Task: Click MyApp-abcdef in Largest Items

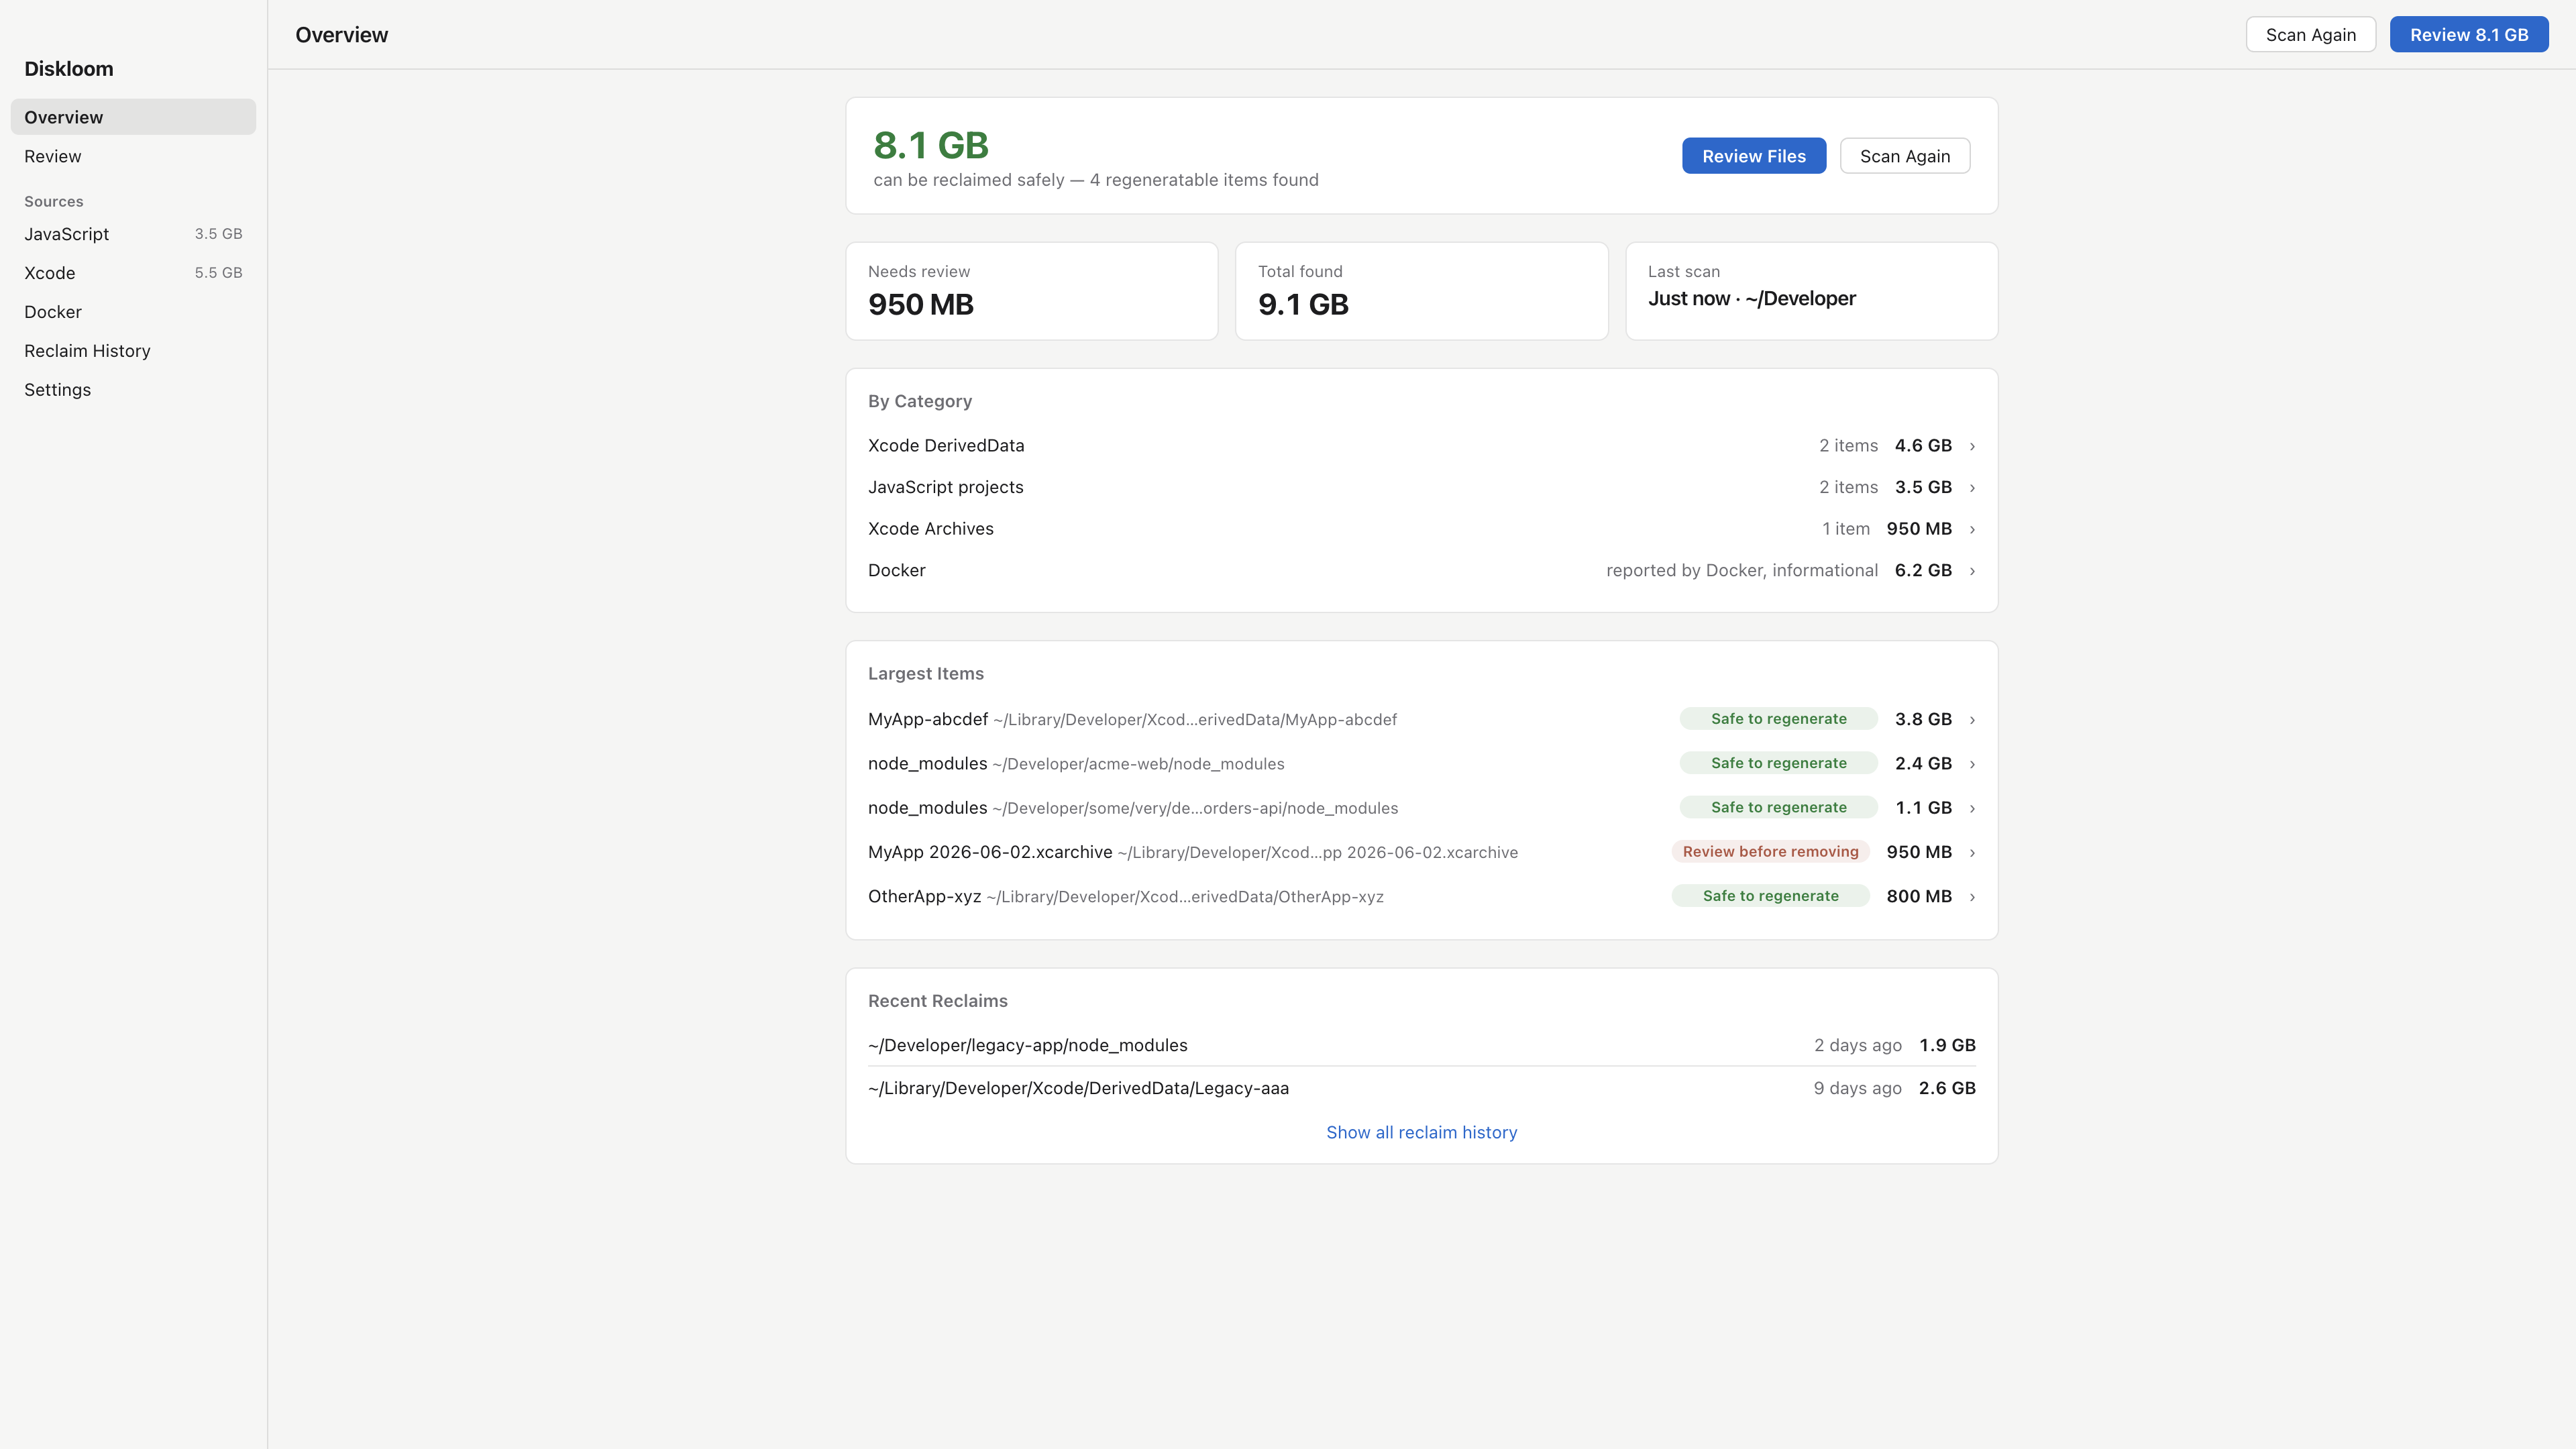Action: click(928, 719)
